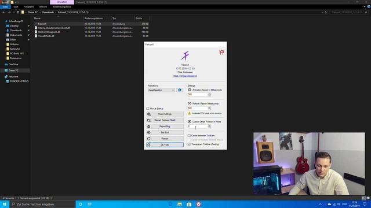Click the Refresh Rate spinner arrows
Screen dimensions: 371x208
tap(209, 108)
